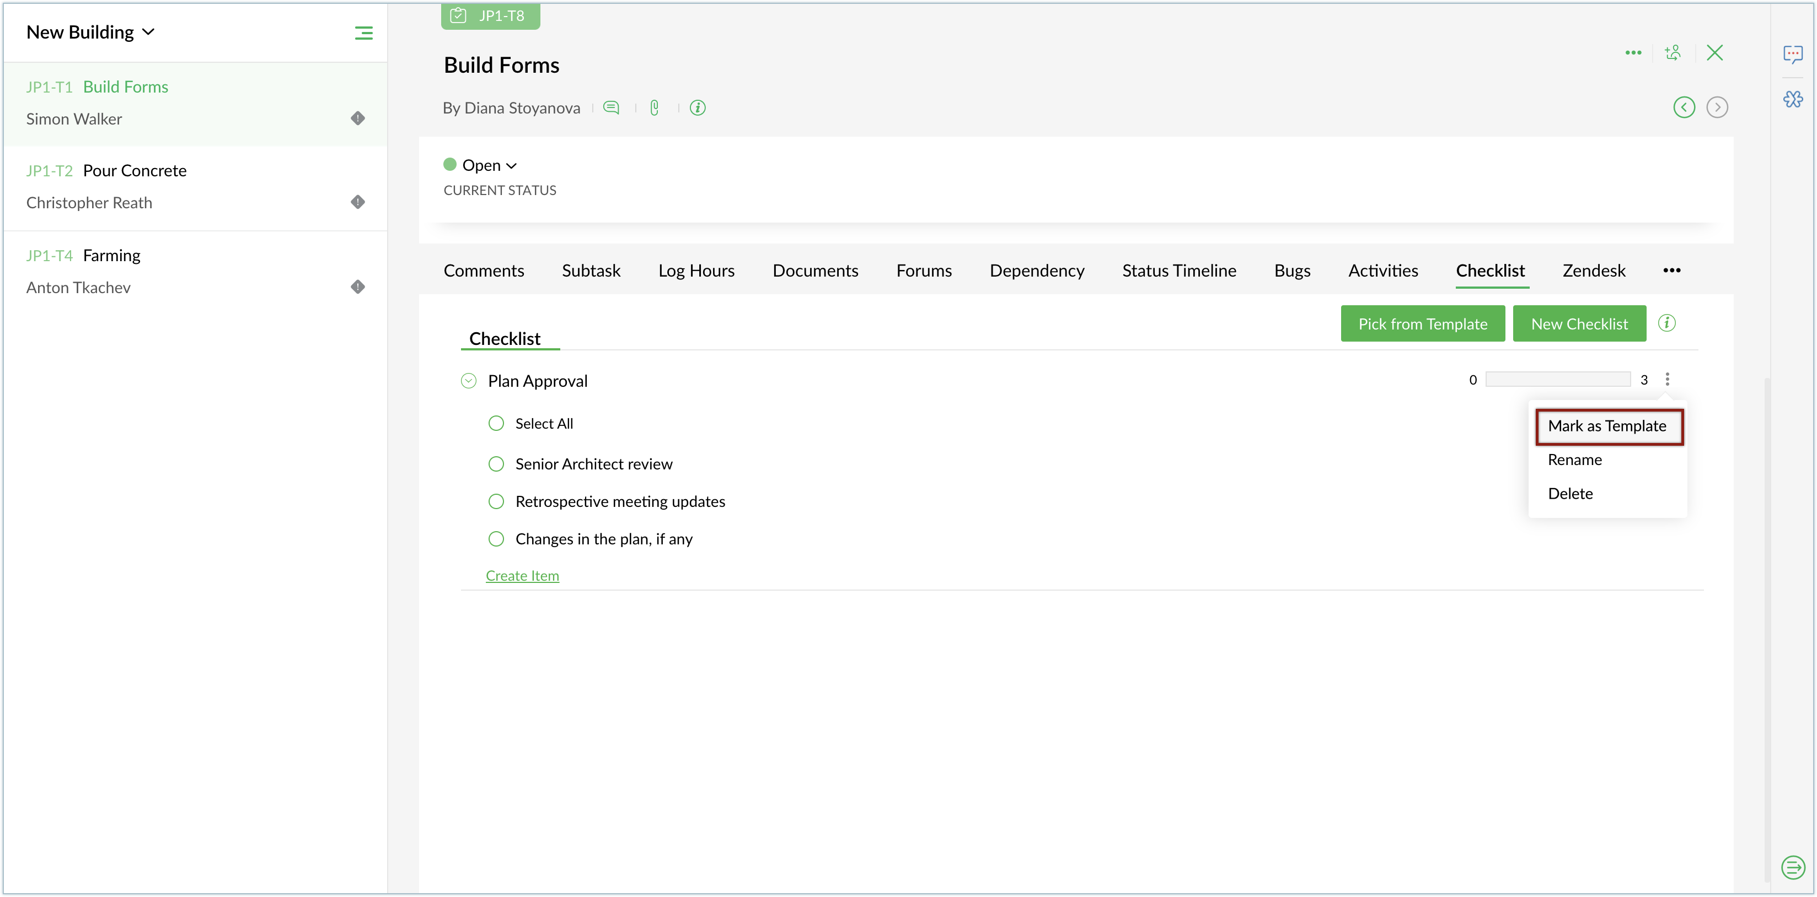
Task: Collapse the Plan Approval checklist
Action: pos(468,381)
